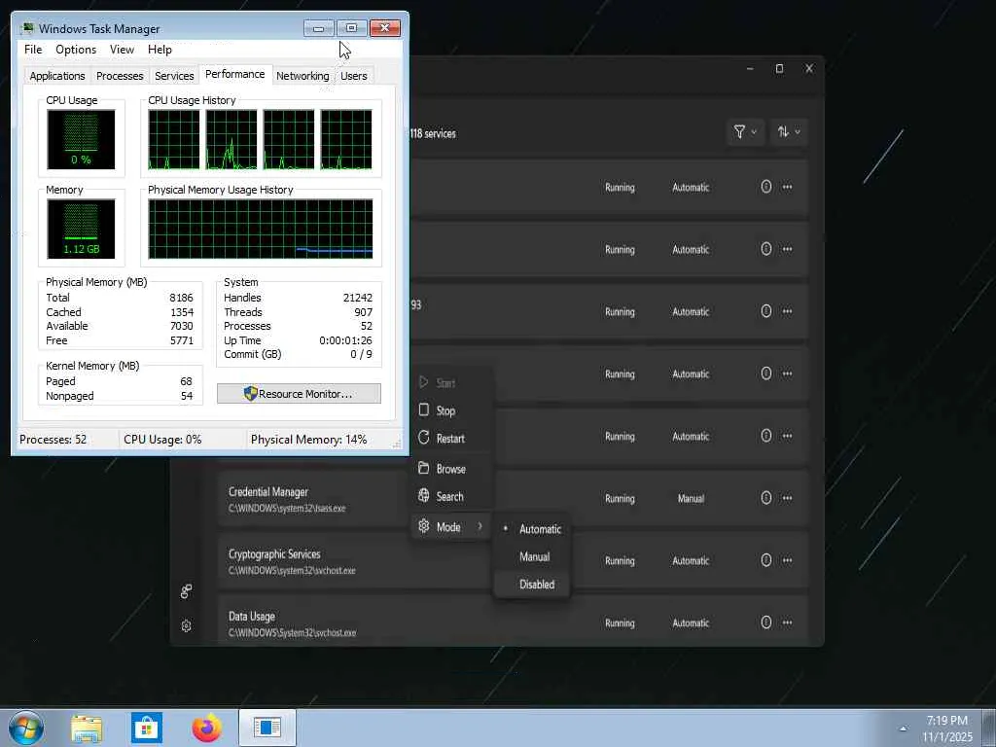Open more options for Credential Manager service
Viewport: 996px width, 747px height.
[788, 498]
